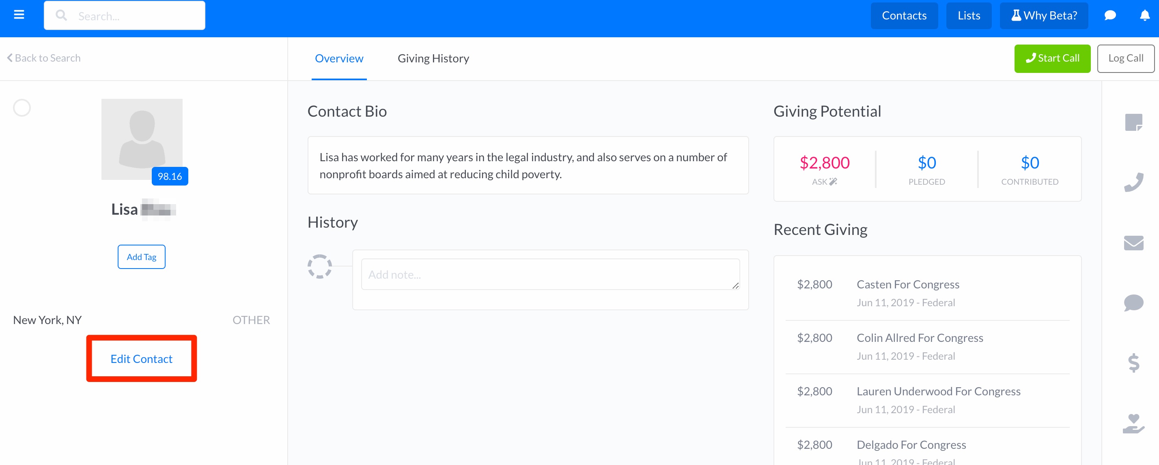Click the hand holding heart icon
The height and width of the screenshot is (465, 1159).
click(x=1133, y=424)
